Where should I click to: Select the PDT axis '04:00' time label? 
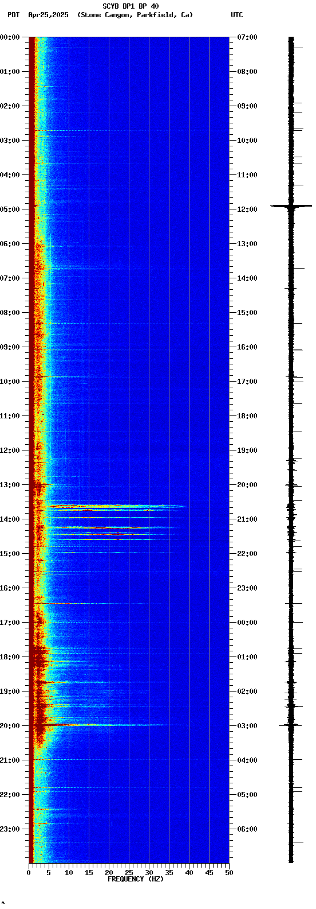coord(10,175)
